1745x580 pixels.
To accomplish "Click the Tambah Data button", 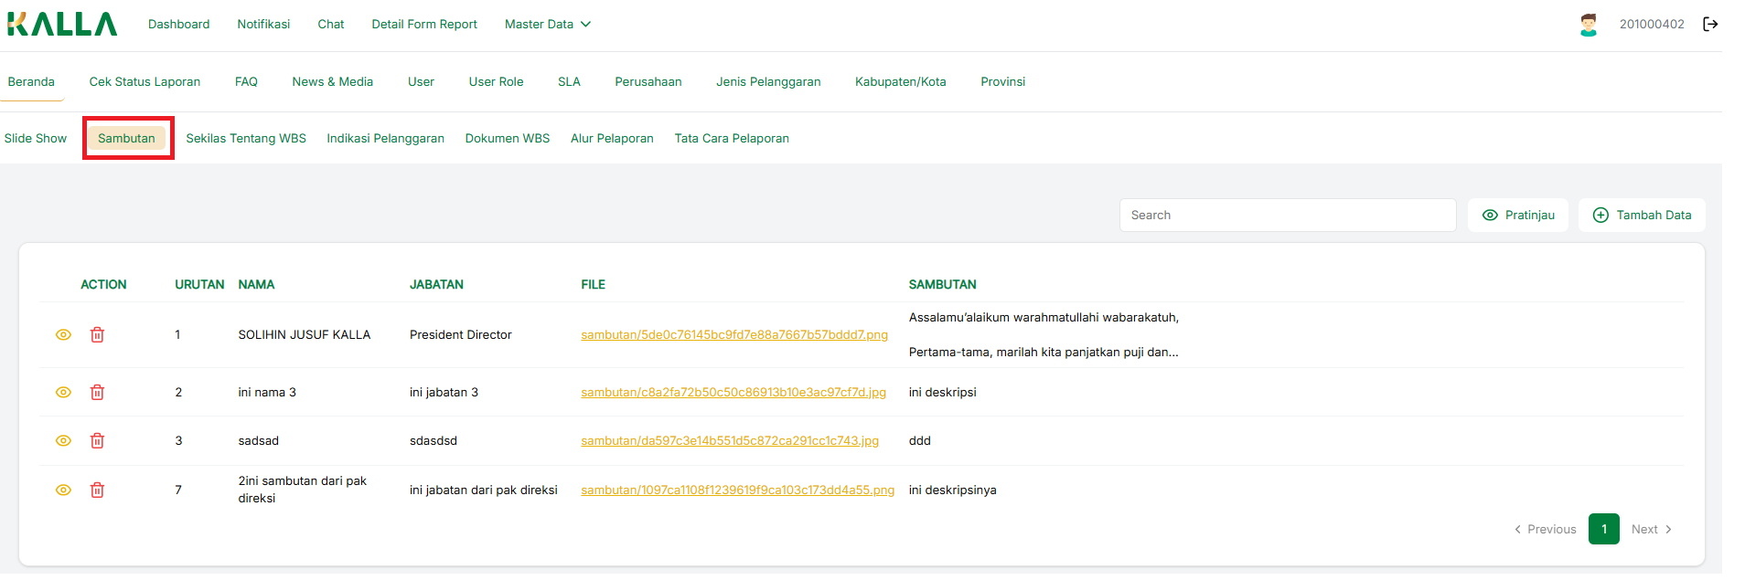I will click(x=1642, y=216).
